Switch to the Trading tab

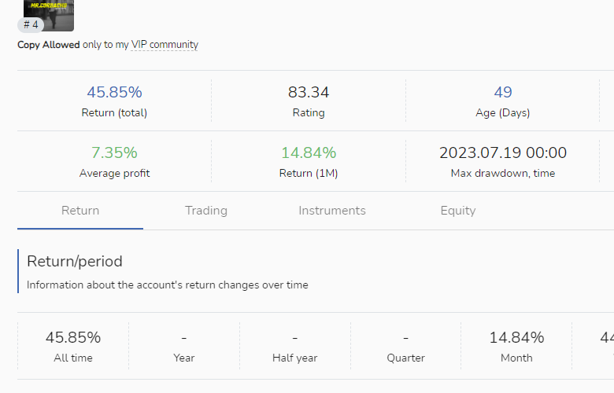tap(206, 211)
